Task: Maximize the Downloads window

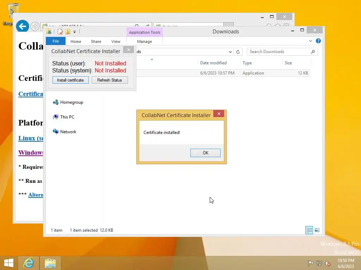Action: 302,30
